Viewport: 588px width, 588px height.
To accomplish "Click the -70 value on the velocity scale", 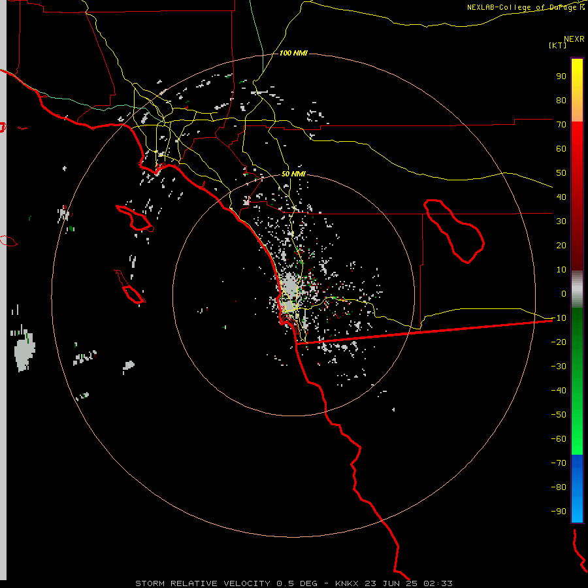I will click(x=559, y=463).
